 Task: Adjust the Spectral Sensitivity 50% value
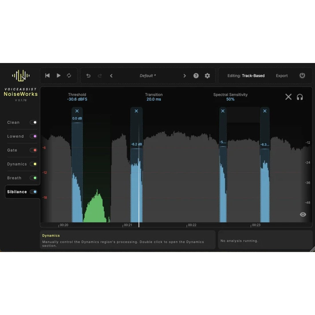click(230, 99)
